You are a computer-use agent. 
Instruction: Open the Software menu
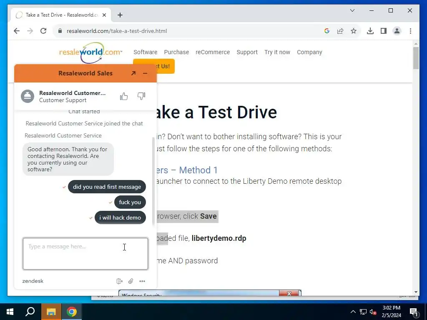click(145, 52)
